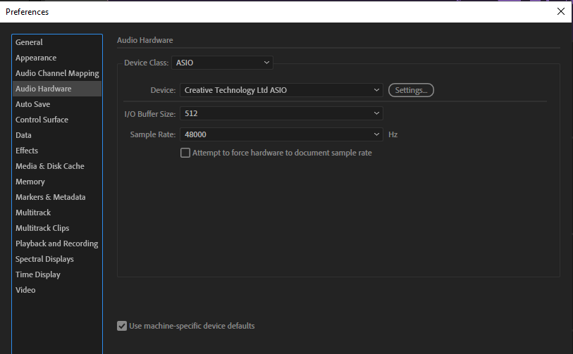The height and width of the screenshot is (354, 573).
Task: Go to Appearance preferences
Action: point(36,58)
